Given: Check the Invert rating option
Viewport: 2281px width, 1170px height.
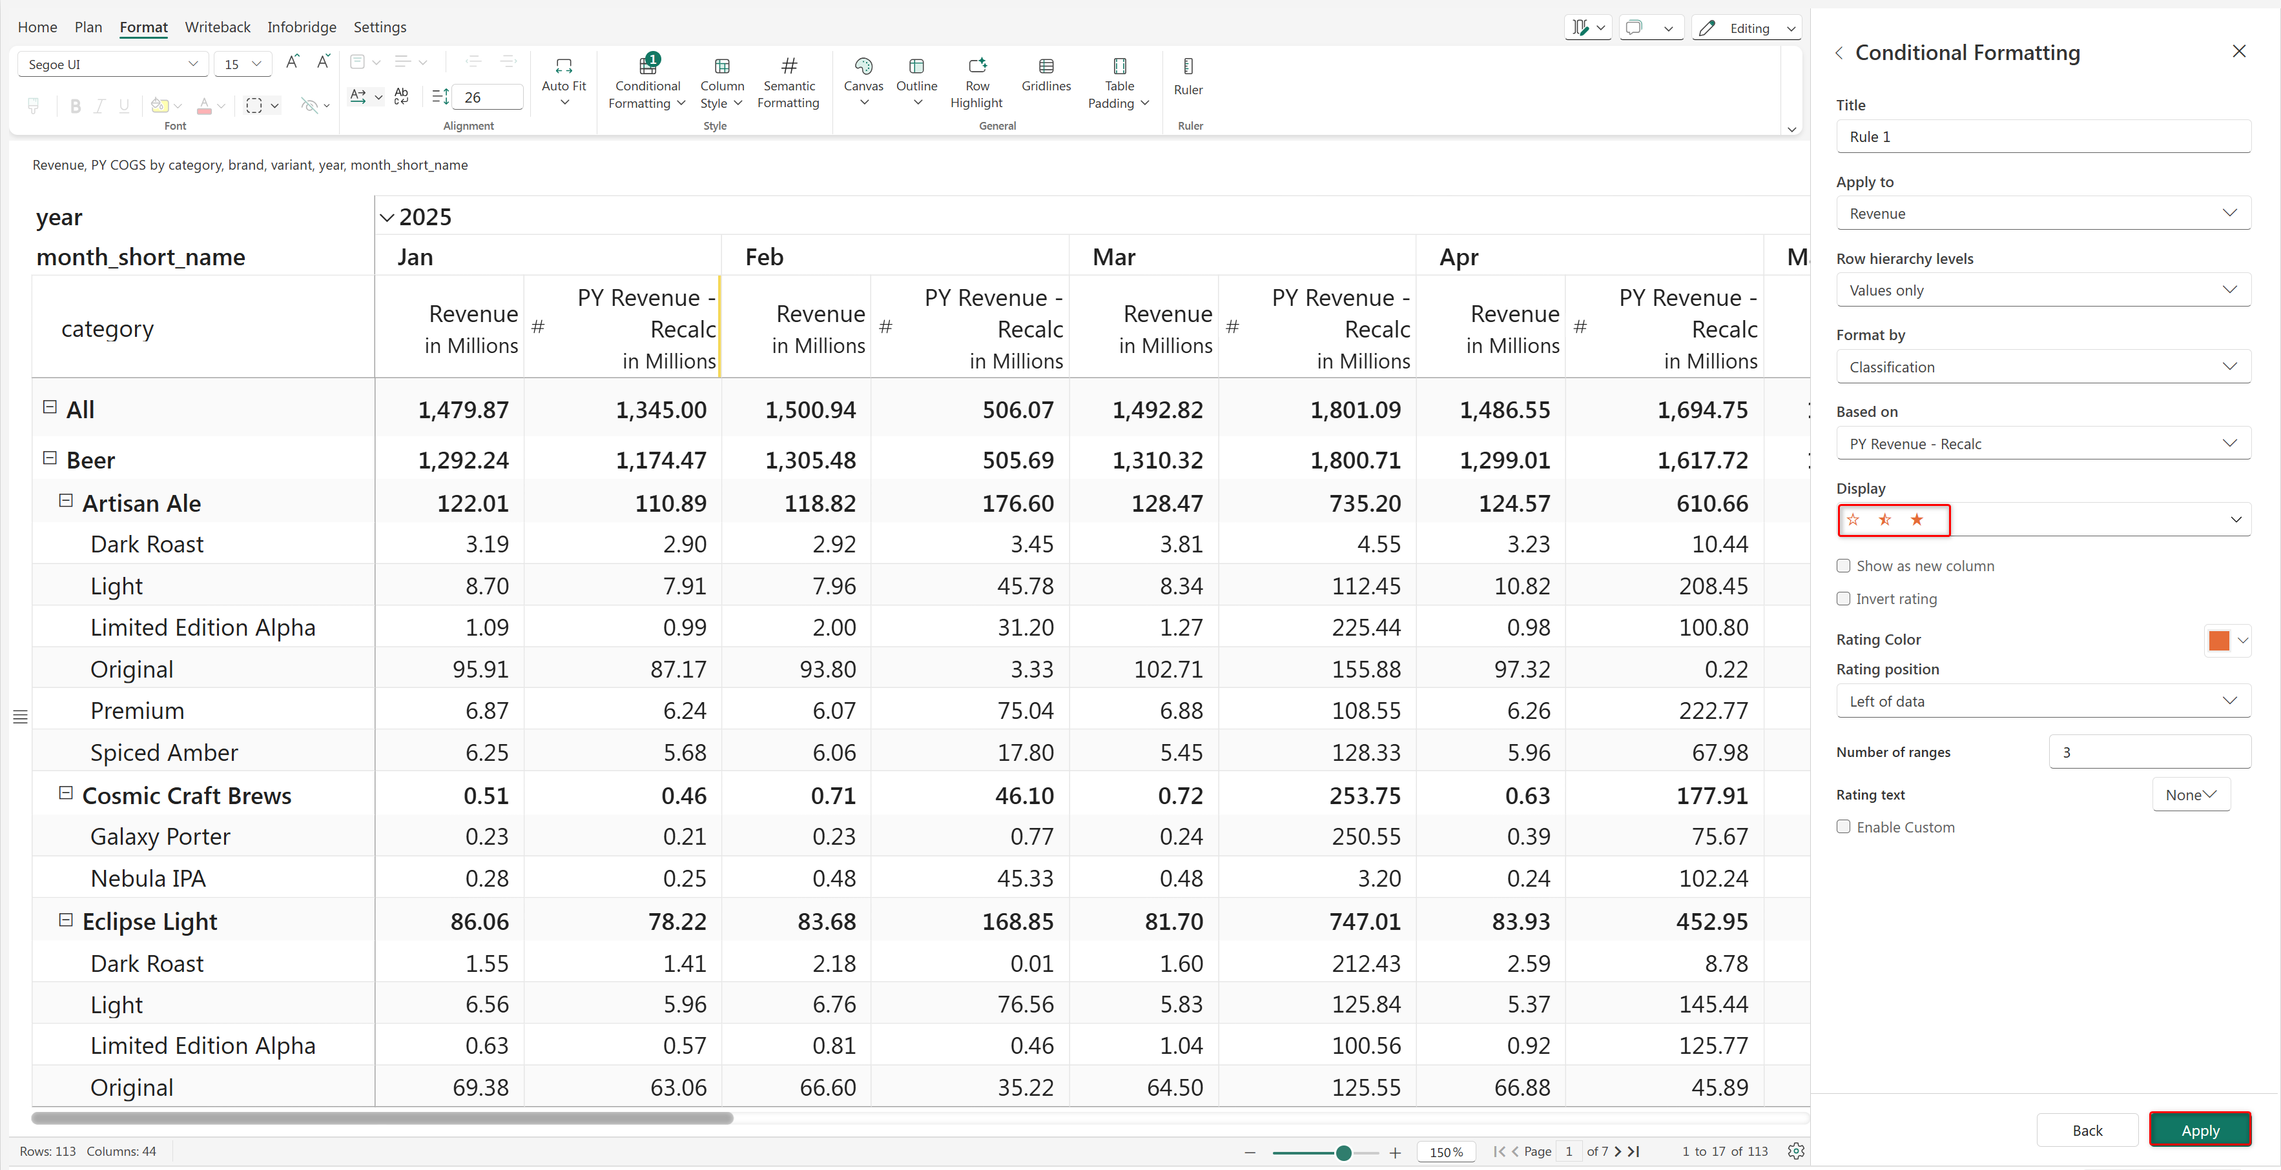Looking at the screenshot, I should [x=1844, y=598].
